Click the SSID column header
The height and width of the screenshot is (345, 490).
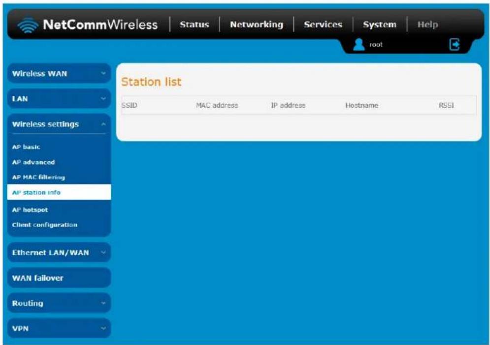(x=130, y=105)
